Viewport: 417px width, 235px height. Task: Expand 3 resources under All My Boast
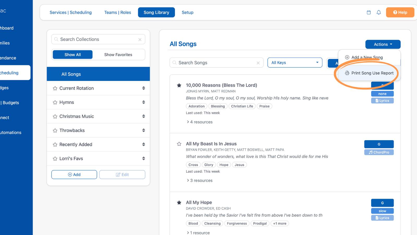point(200,180)
